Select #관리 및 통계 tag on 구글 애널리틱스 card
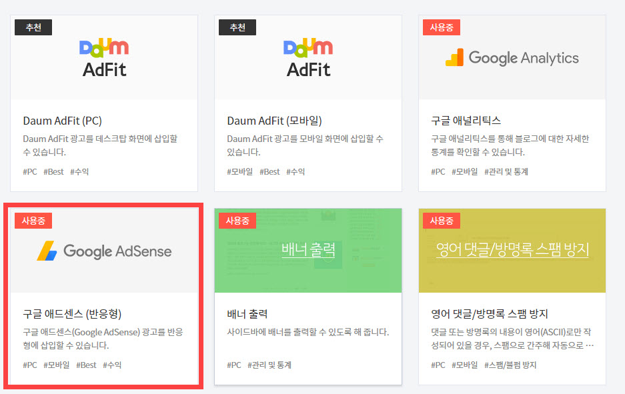 (506, 172)
